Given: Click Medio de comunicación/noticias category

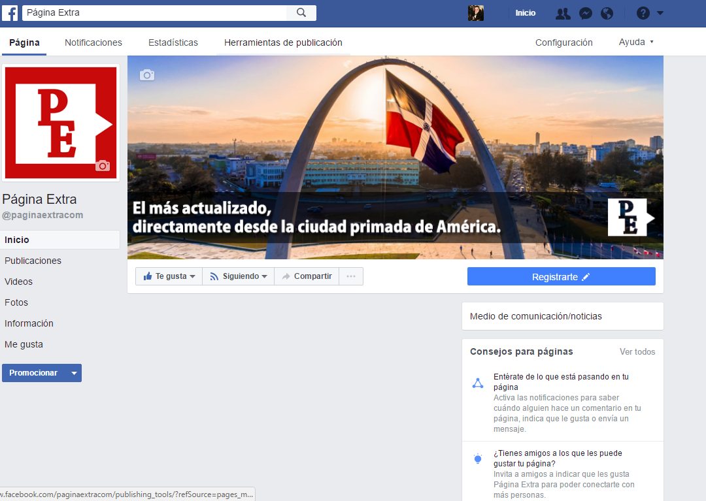Looking at the screenshot, I should [536, 316].
